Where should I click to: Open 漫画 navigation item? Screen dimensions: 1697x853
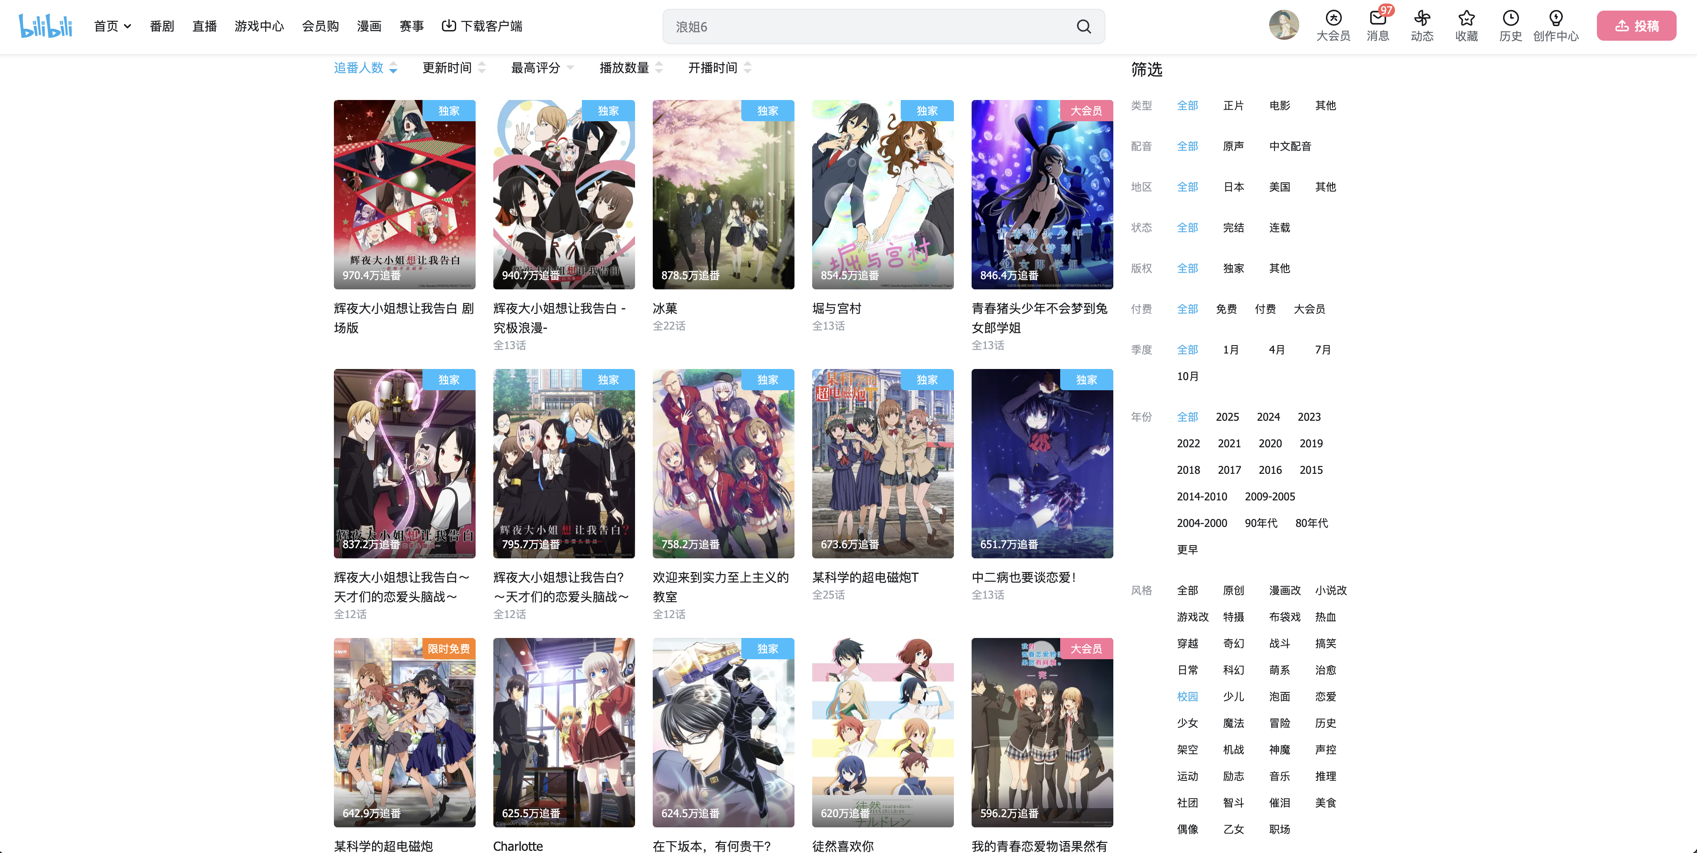[369, 27]
